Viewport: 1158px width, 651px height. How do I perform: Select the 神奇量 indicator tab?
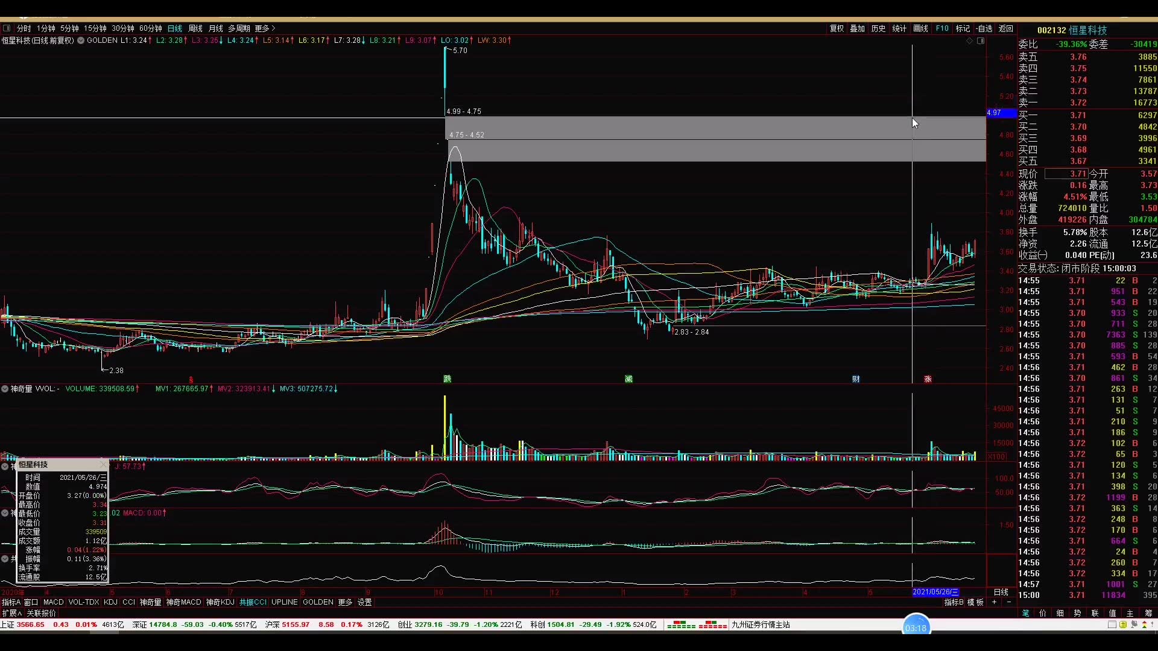[x=151, y=602]
